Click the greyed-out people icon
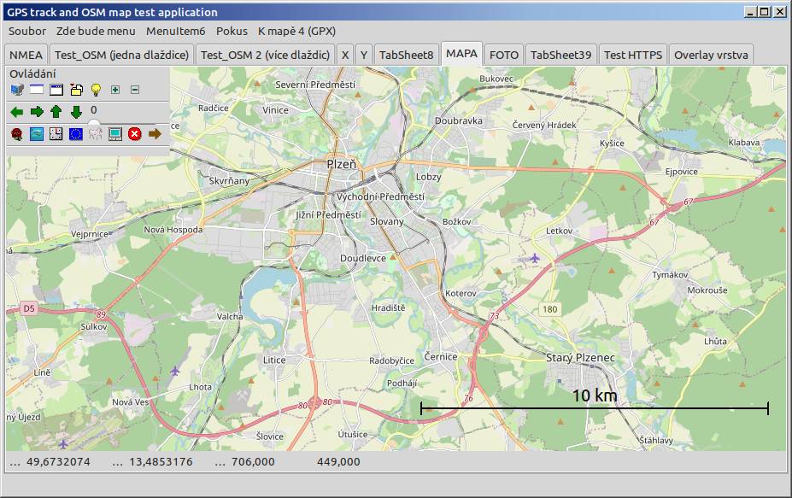Viewport: 792px width, 498px height. click(96, 134)
